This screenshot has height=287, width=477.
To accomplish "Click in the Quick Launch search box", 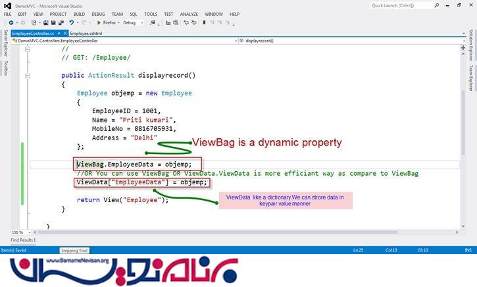I will pos(395,5).
